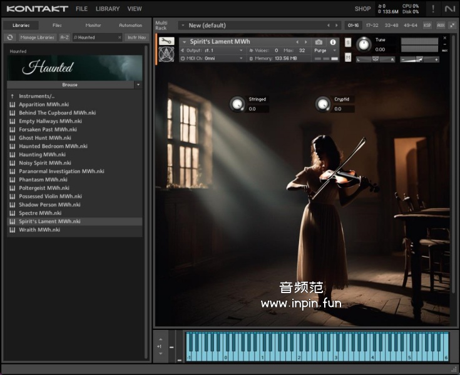Take a snapshot with the camera icon
Image resolution: width=460 pixels, height=375 pixels.
(319, 42)
